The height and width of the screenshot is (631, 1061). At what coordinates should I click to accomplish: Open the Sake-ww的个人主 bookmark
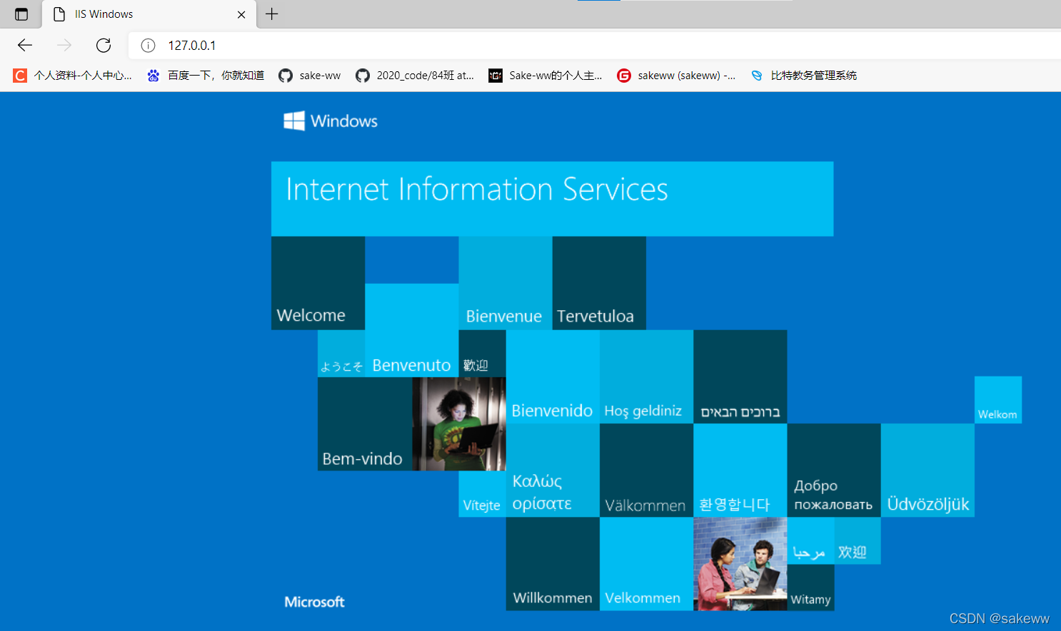[545, 76]
